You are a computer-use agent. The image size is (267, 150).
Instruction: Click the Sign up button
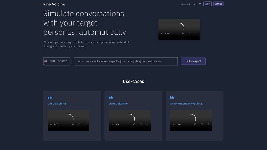point(218,4)
